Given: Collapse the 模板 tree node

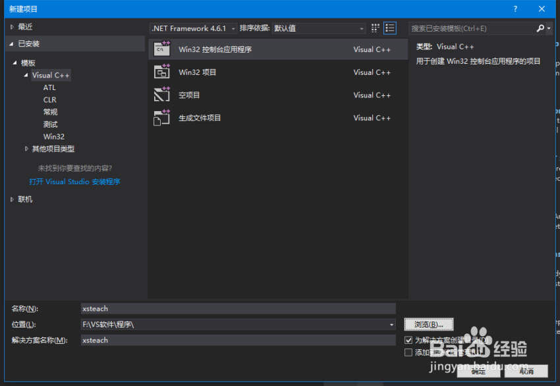Looking at the screenshot, I should coord(14,62).
